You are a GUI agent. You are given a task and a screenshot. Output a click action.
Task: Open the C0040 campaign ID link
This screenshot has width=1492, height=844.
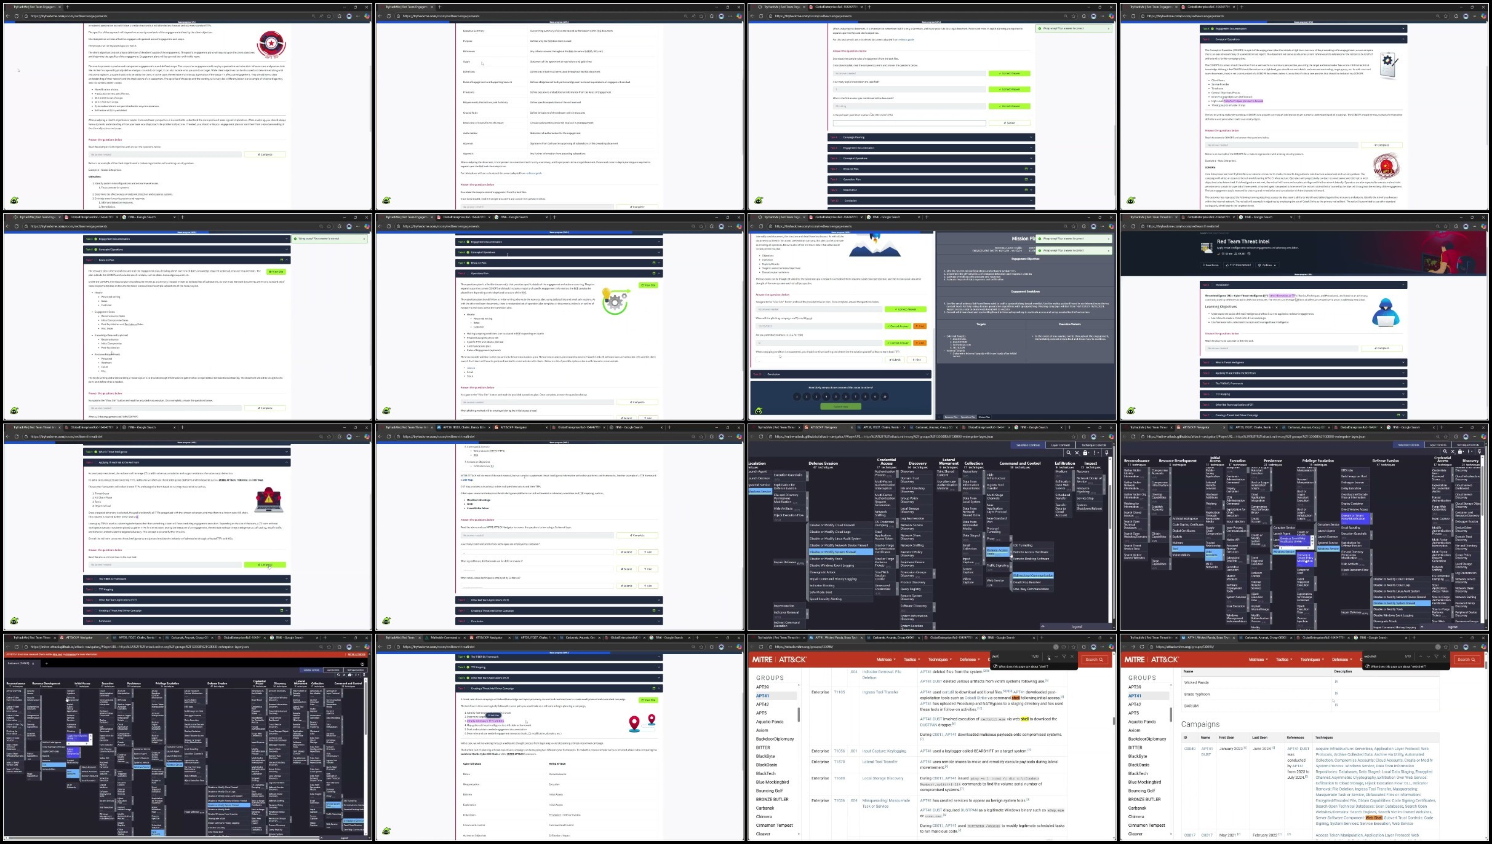click(x=1189, y=748)
